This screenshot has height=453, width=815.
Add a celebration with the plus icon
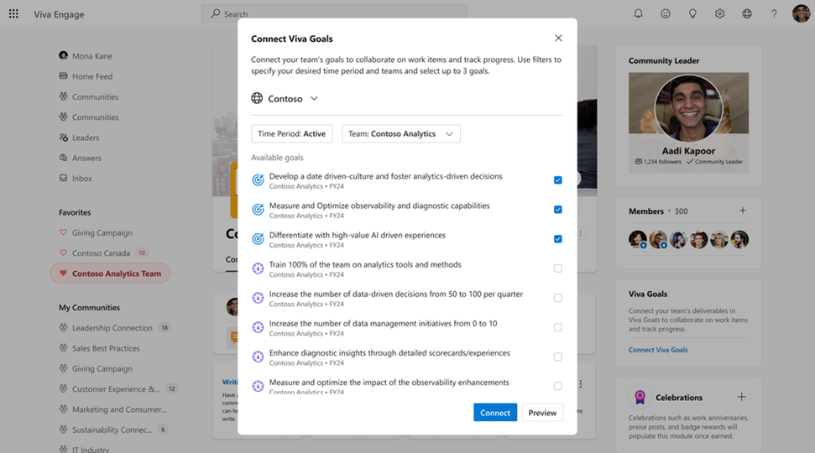click(741, 397)
